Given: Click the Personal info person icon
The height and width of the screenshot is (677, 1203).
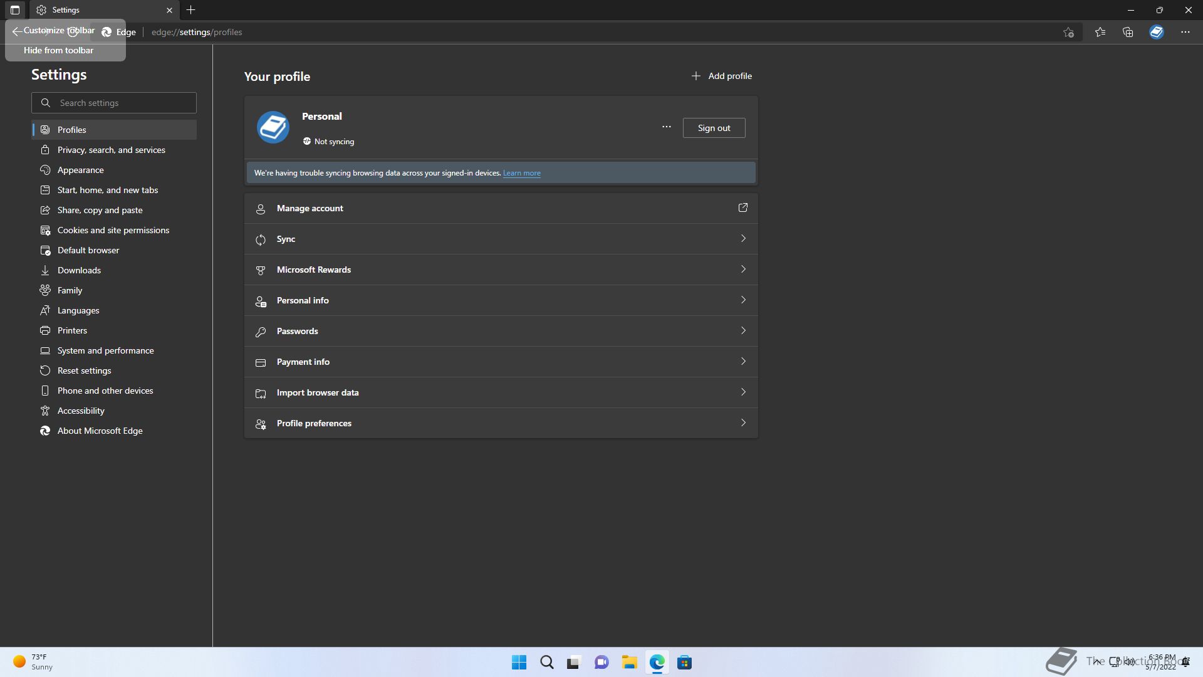Looking at the screenshot, I should pos(261,301).
